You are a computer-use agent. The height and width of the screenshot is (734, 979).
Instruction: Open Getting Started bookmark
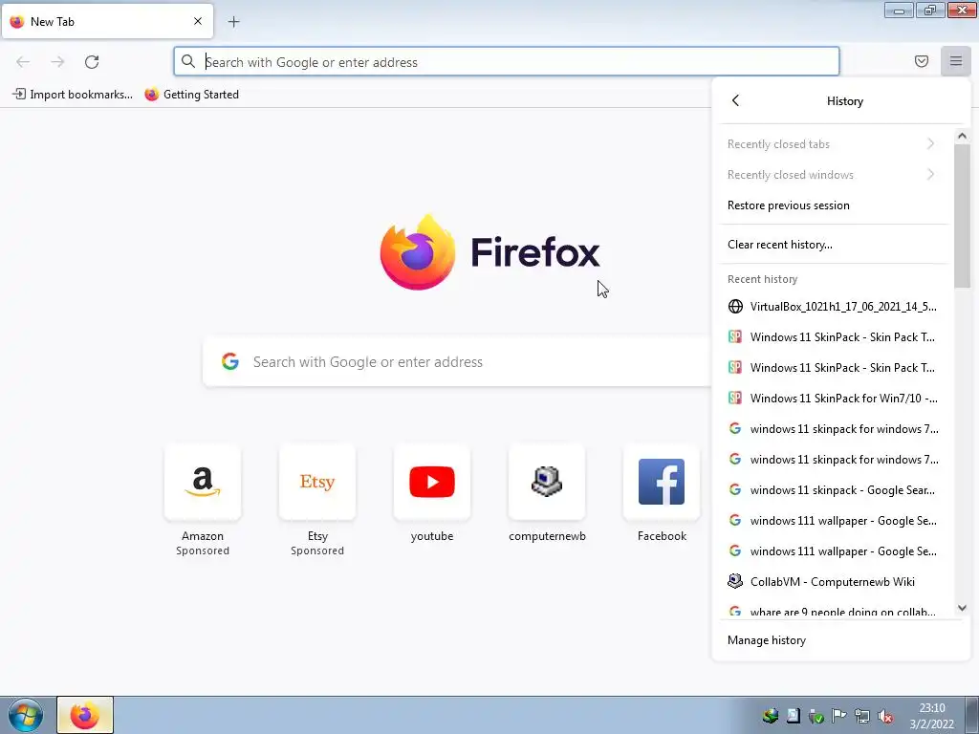(x=191, y=95)
